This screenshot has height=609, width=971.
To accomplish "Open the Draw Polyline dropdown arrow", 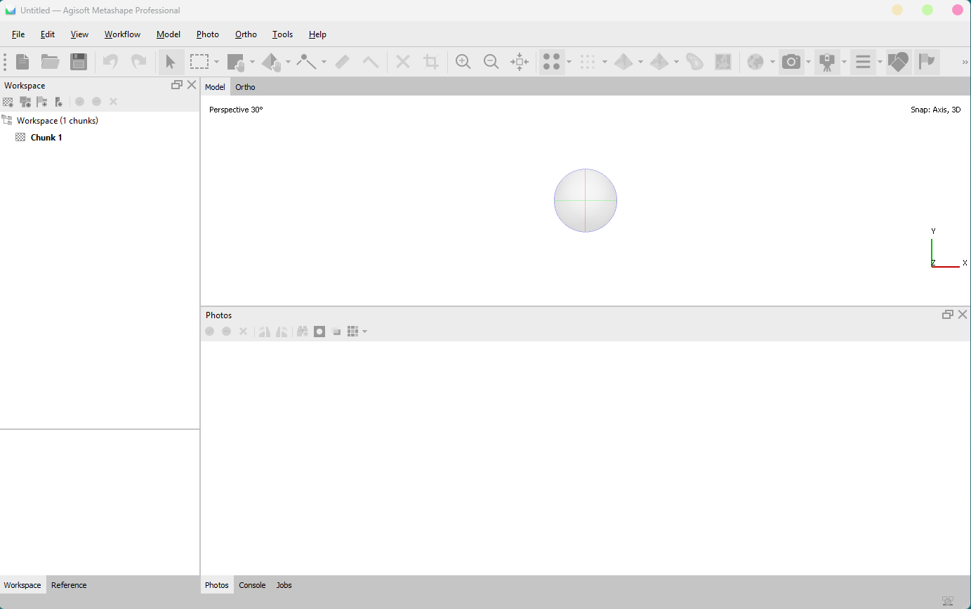I will pos(324,62).
